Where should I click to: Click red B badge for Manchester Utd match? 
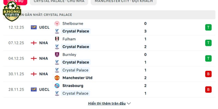coord(208,74)
